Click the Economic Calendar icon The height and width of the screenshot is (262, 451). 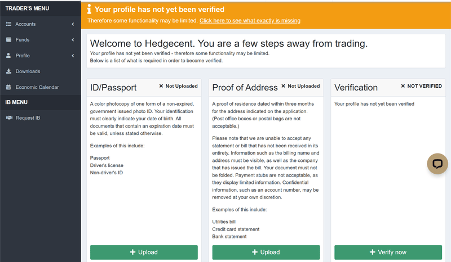pyautogui.click(x=8, y=87)
